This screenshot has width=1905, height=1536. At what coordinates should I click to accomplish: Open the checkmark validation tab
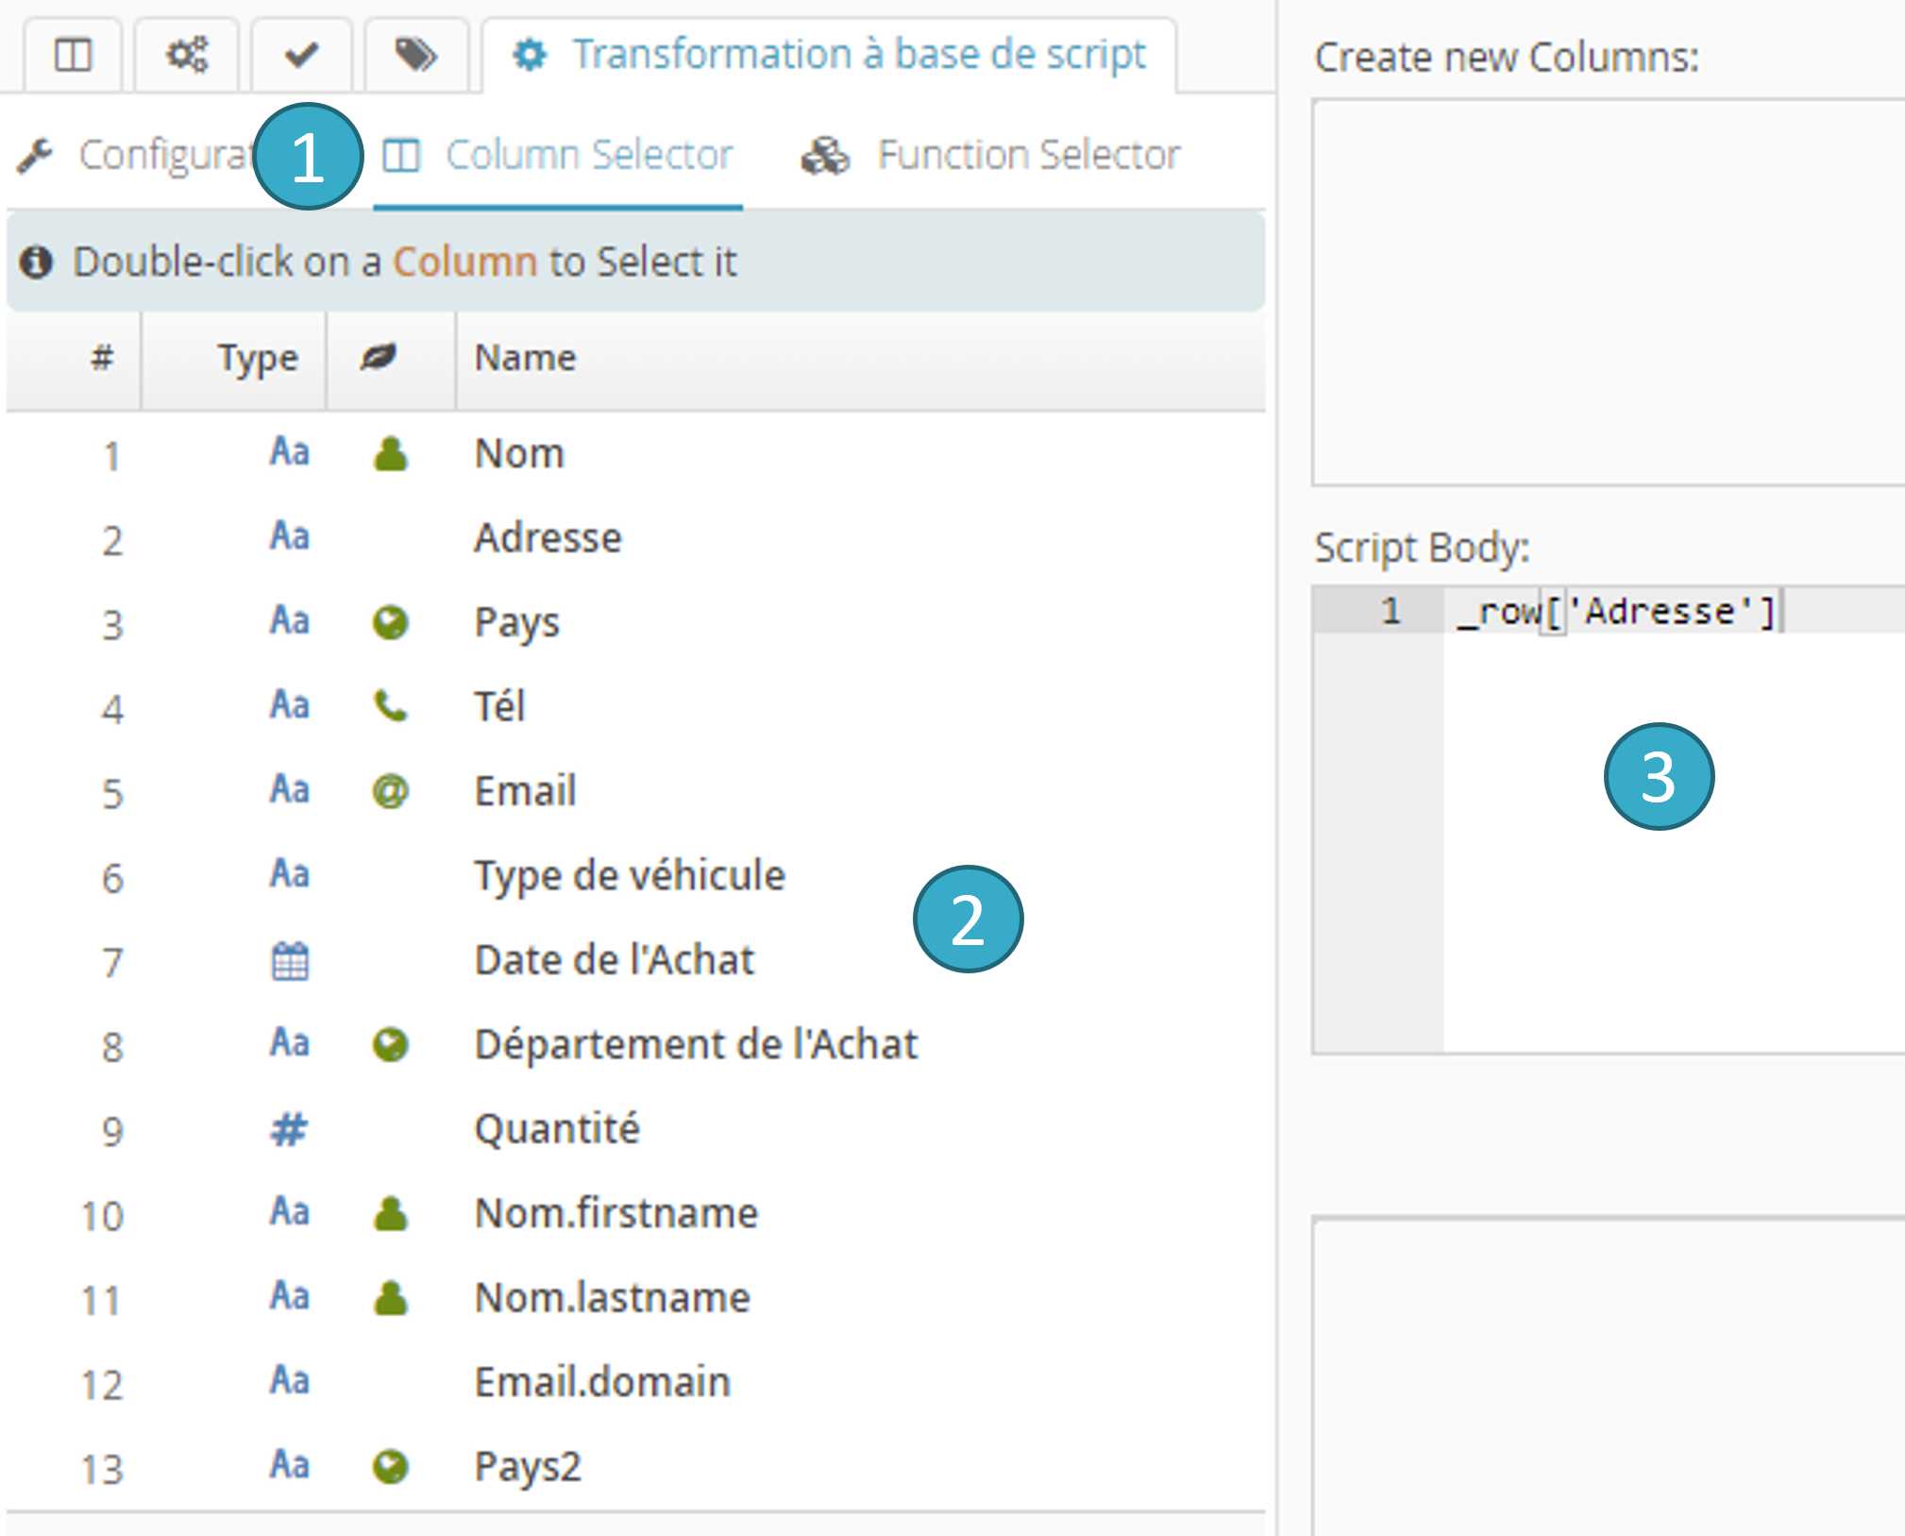pos(301,55)
